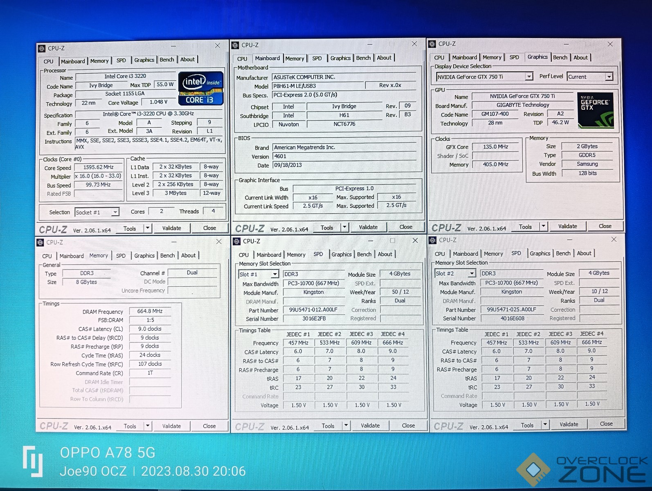Click Tools button in the Slot #2 SPD window
The width and height of the screenshot is (652, 491).
click(x=527, y=425)
